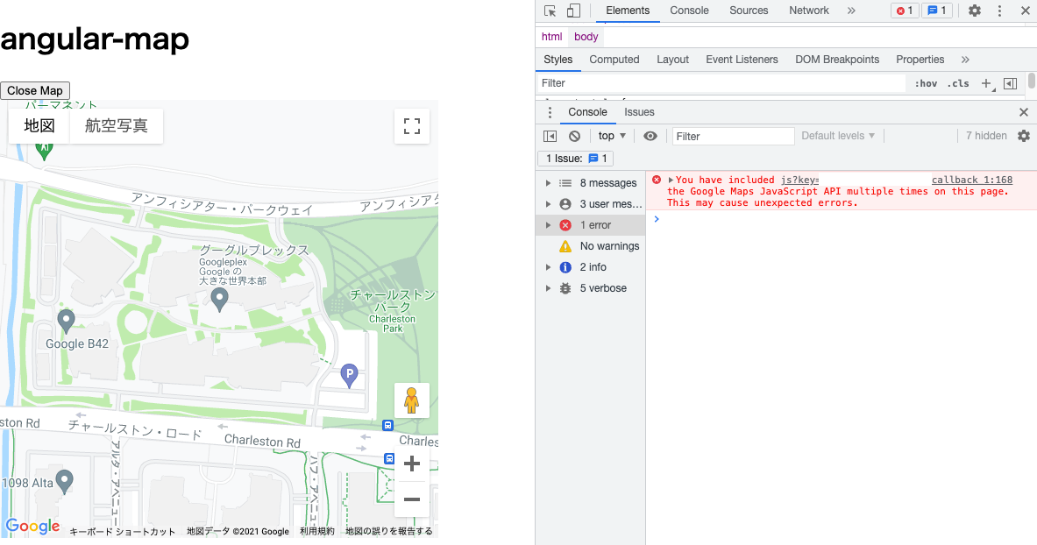
Task: Add new style rule plus icon
Action: point(986,83)
